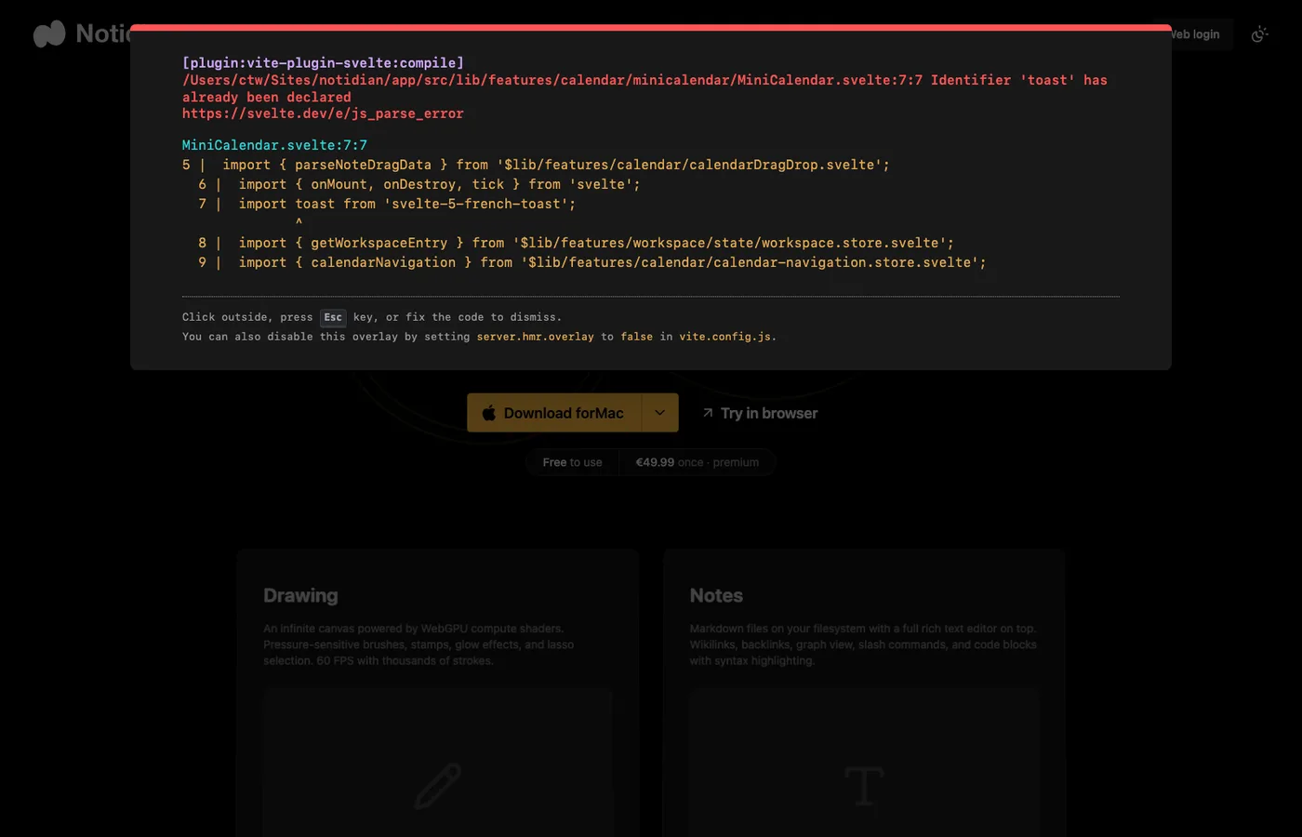Open the Try in browser link
This screenshot has height=837, width=1302.
click(x=760, y=413)
